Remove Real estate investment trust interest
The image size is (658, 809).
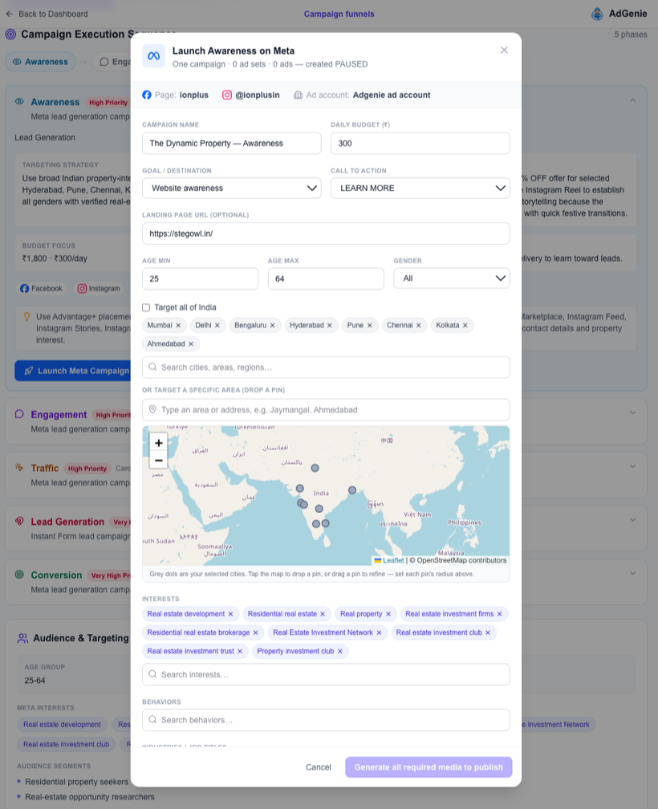tap(240, 651)
